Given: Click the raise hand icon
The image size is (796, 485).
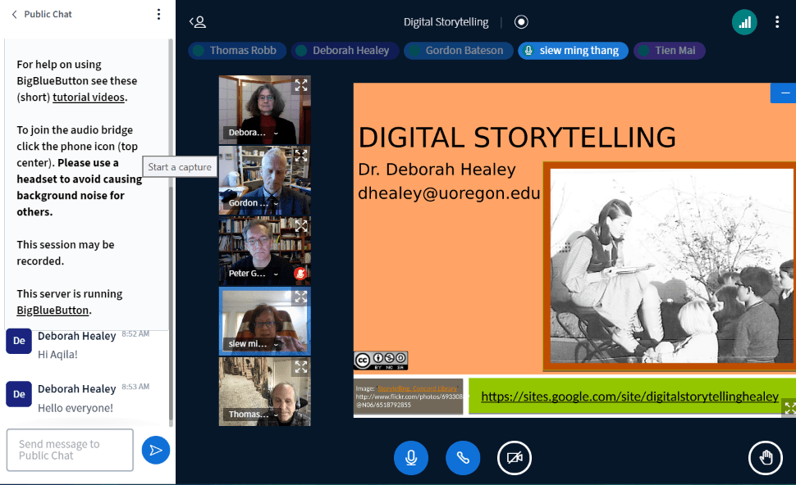Looking at the screenshot, I should coord(765,458).
